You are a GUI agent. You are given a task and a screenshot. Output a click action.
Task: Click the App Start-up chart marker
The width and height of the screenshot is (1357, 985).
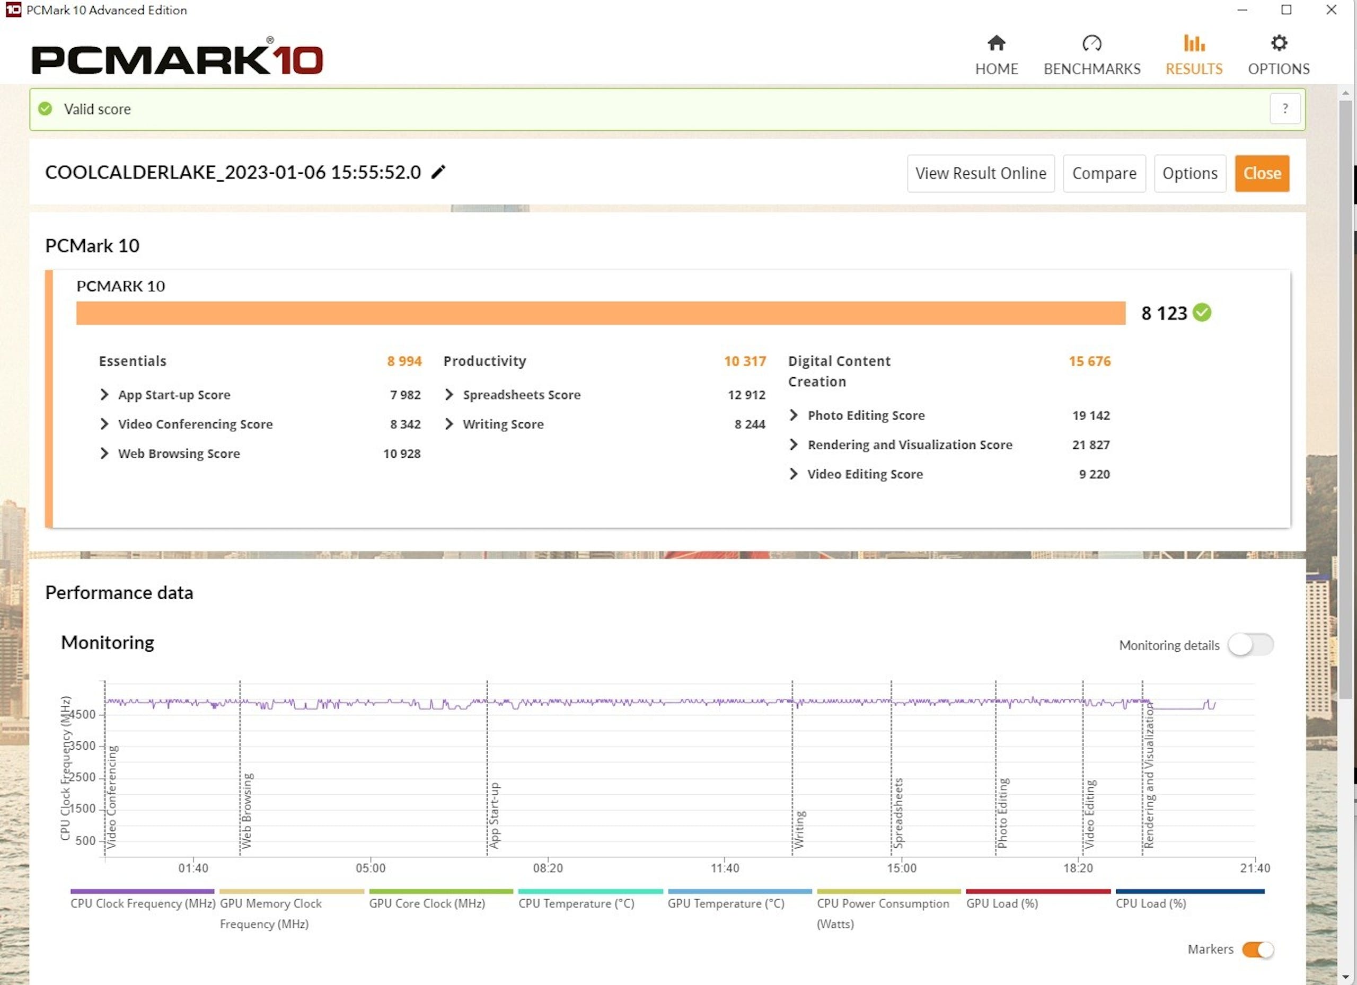494,815
